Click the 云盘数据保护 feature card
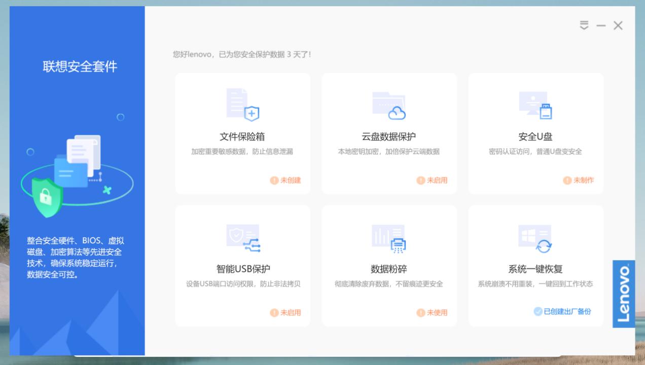This screenshot has width=645, height=365. coord(389,133)
